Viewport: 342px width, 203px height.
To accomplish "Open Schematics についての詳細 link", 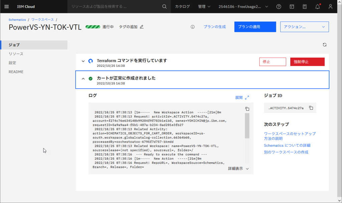I will click(x=287, y=145).
